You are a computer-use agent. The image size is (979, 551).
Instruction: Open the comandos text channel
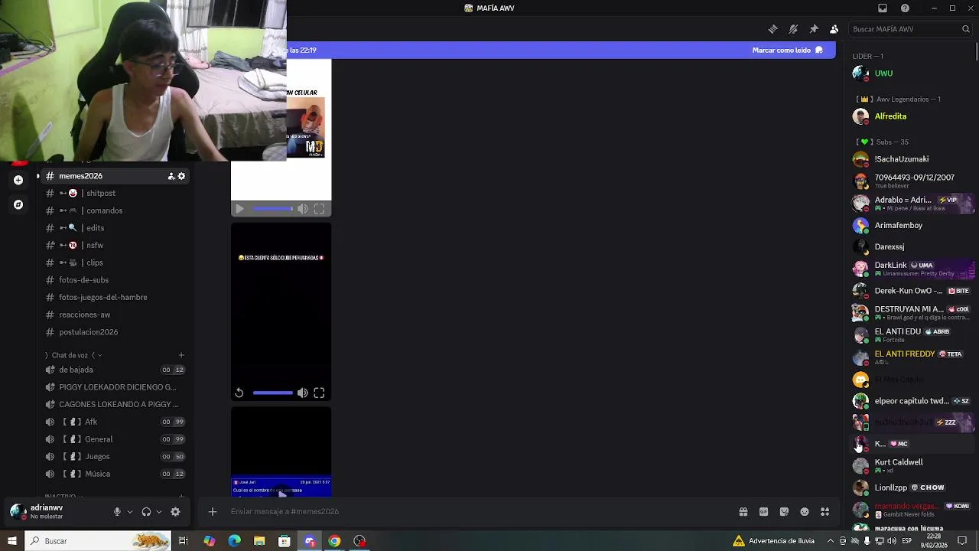tap(115, 210)
